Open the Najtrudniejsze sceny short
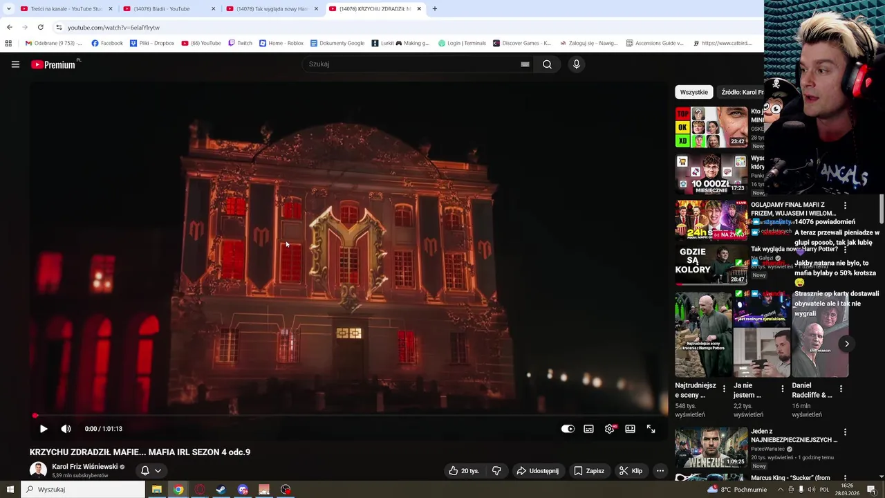Image resolution: width=885 pixels, height=498 pixels. coord(703,334)
